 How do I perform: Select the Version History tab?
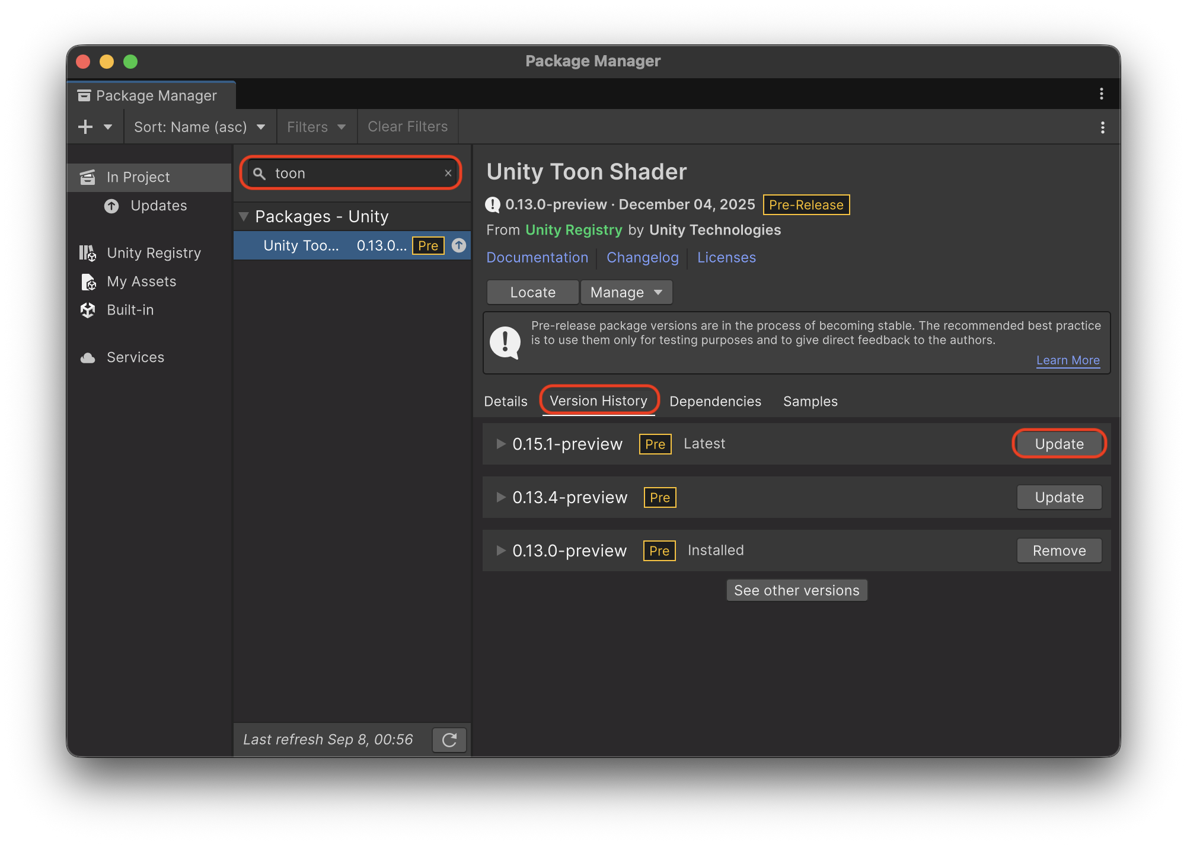599,401
